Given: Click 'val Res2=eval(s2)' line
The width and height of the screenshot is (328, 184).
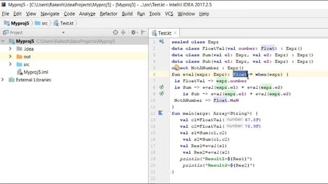Looking at the screenshot, I should [x=206, y=152].
